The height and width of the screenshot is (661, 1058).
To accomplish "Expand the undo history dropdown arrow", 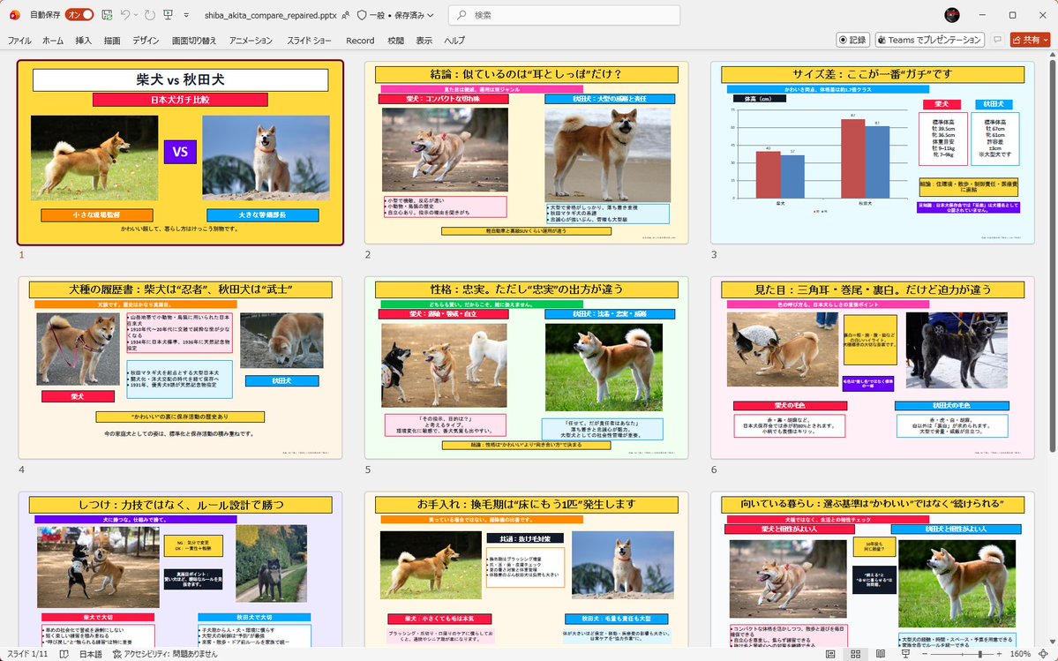I will (136, 14).
